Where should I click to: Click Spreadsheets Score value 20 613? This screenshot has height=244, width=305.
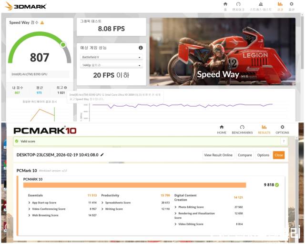(x=165, y=203)
